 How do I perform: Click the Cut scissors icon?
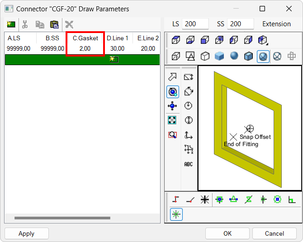(x=25, y=24)
